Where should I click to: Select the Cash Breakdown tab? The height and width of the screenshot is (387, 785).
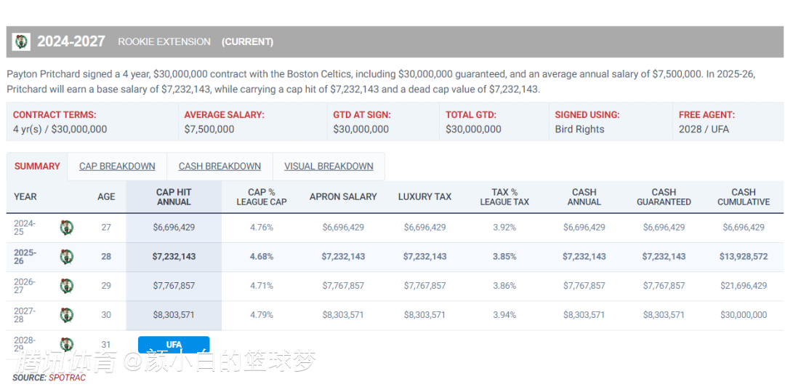click(x=220, y=167)
